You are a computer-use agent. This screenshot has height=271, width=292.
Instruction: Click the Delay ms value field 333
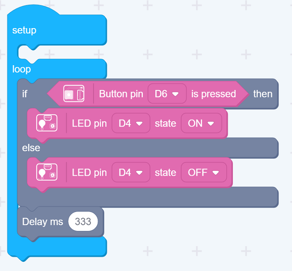[83, 222]
